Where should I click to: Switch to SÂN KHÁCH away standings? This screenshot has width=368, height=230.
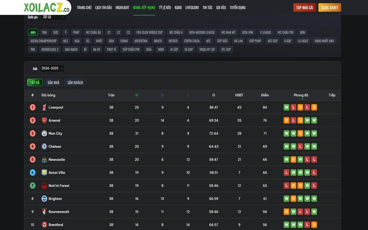pyautogui.click(x=75, y=82)
